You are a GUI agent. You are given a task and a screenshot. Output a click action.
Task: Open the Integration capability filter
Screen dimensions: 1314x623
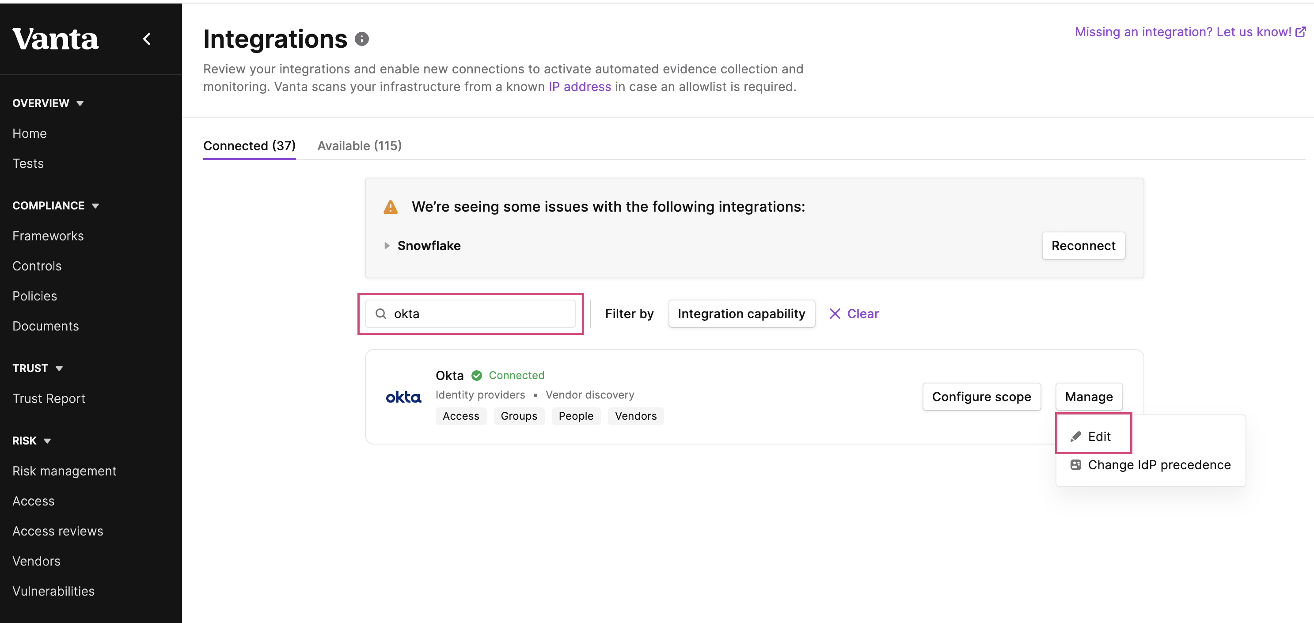coord(741,314)
